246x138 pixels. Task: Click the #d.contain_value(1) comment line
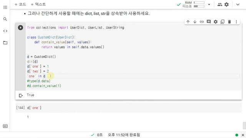coord(44,86)
